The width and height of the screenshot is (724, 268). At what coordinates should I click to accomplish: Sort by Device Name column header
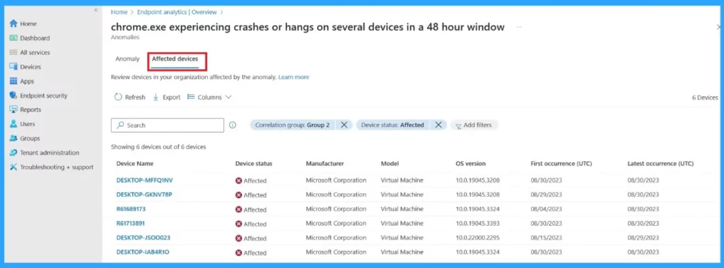[135, 163]
